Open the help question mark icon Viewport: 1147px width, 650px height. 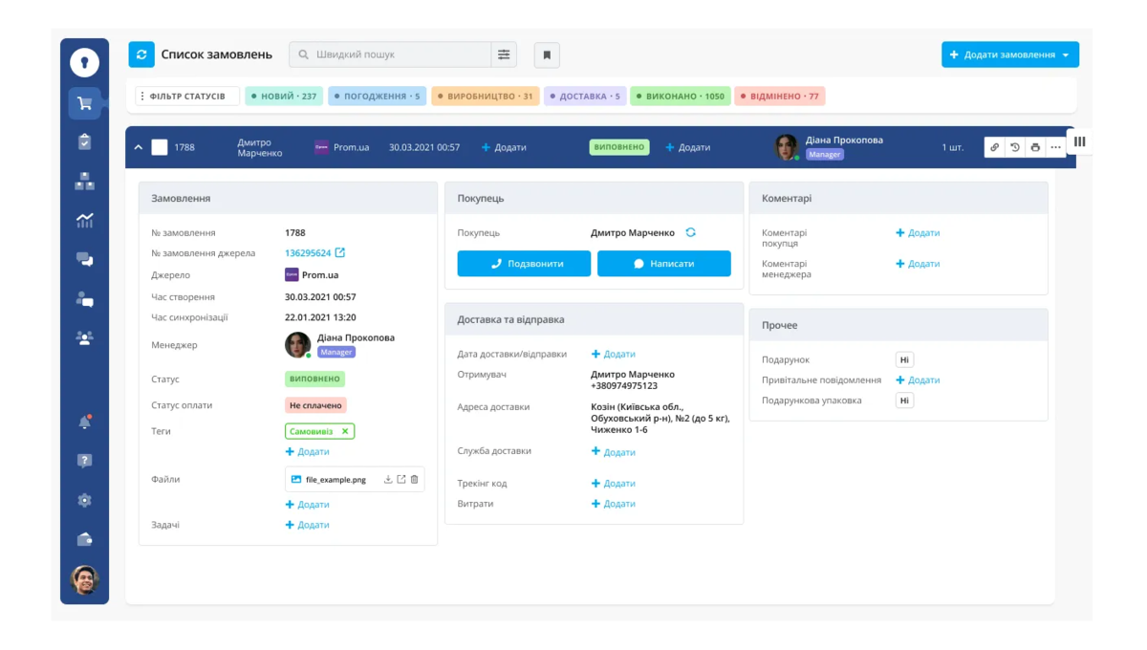[85, 461]
